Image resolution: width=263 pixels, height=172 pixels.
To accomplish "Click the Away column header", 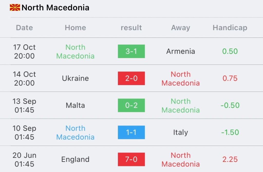I will pos(181,28).
